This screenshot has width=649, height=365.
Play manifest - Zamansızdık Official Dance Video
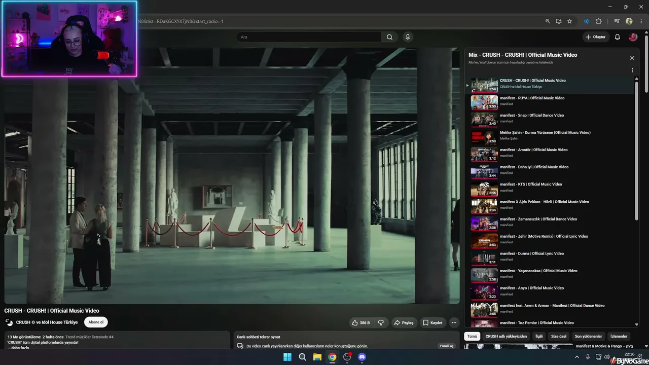tap(549, 223)
